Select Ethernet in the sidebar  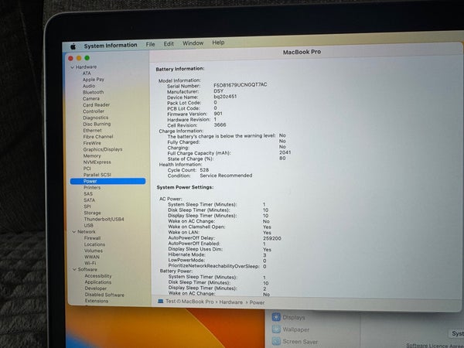pyautogui.click(x=92, y=131)
